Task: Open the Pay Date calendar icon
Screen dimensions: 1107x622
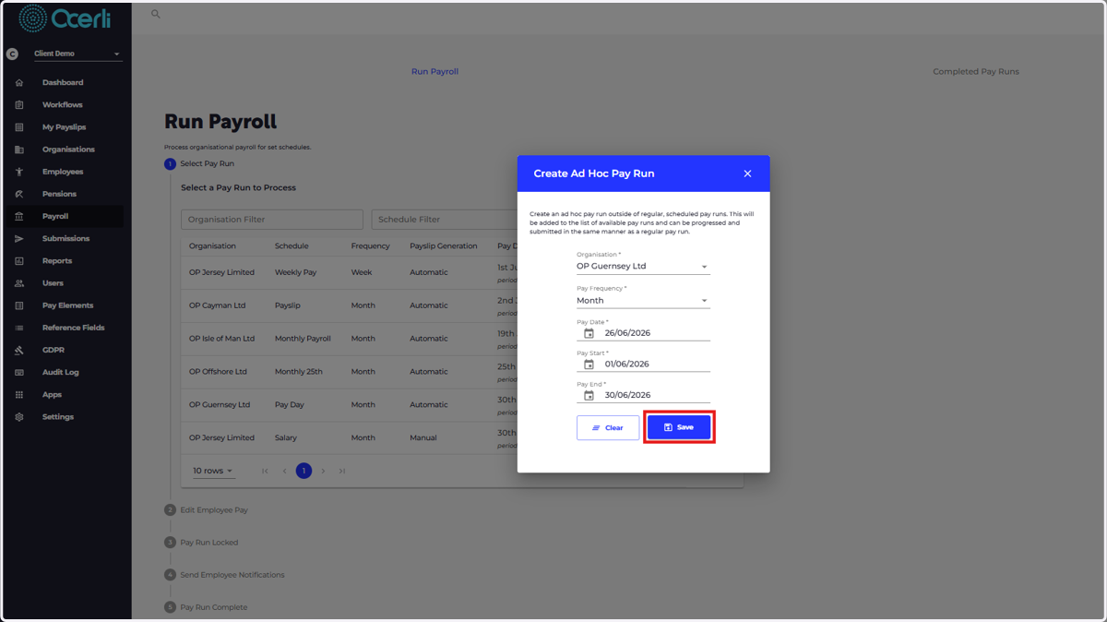Action: pyautogui.click(x=589, y=333)
